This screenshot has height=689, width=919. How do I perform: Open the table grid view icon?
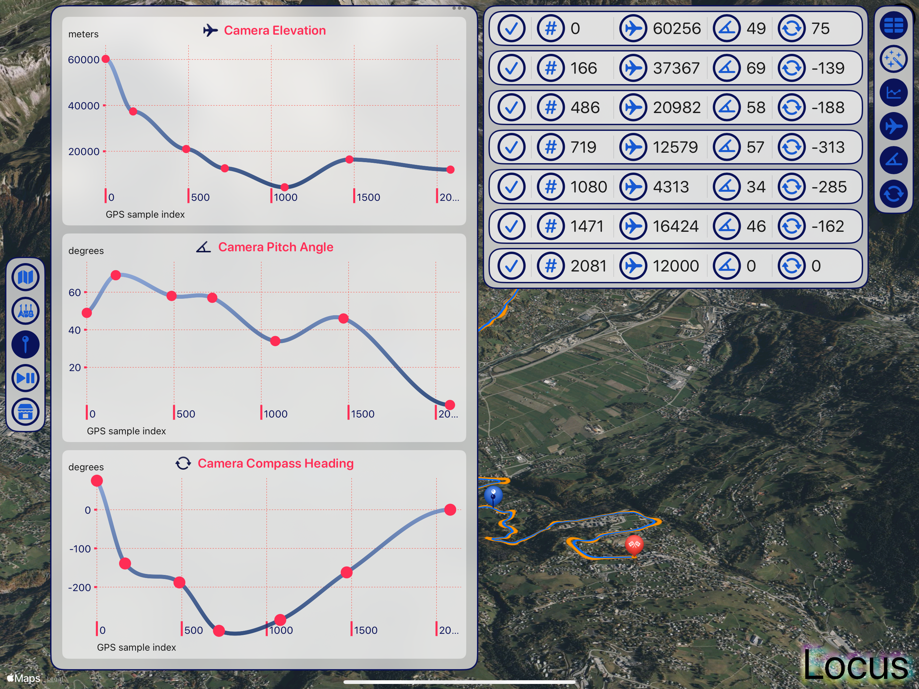893,26
